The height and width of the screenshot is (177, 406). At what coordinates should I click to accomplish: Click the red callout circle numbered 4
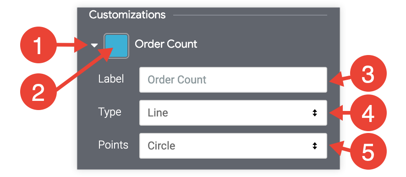[368, 113]
